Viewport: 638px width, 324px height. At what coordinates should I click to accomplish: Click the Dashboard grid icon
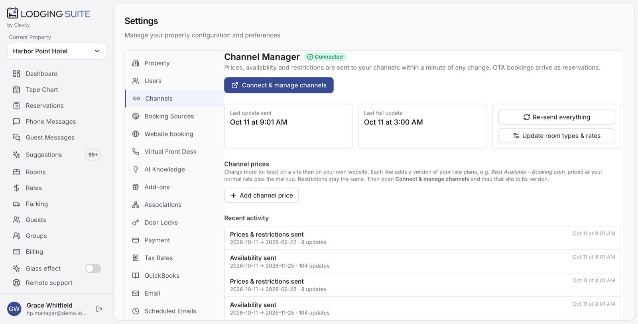16,74
